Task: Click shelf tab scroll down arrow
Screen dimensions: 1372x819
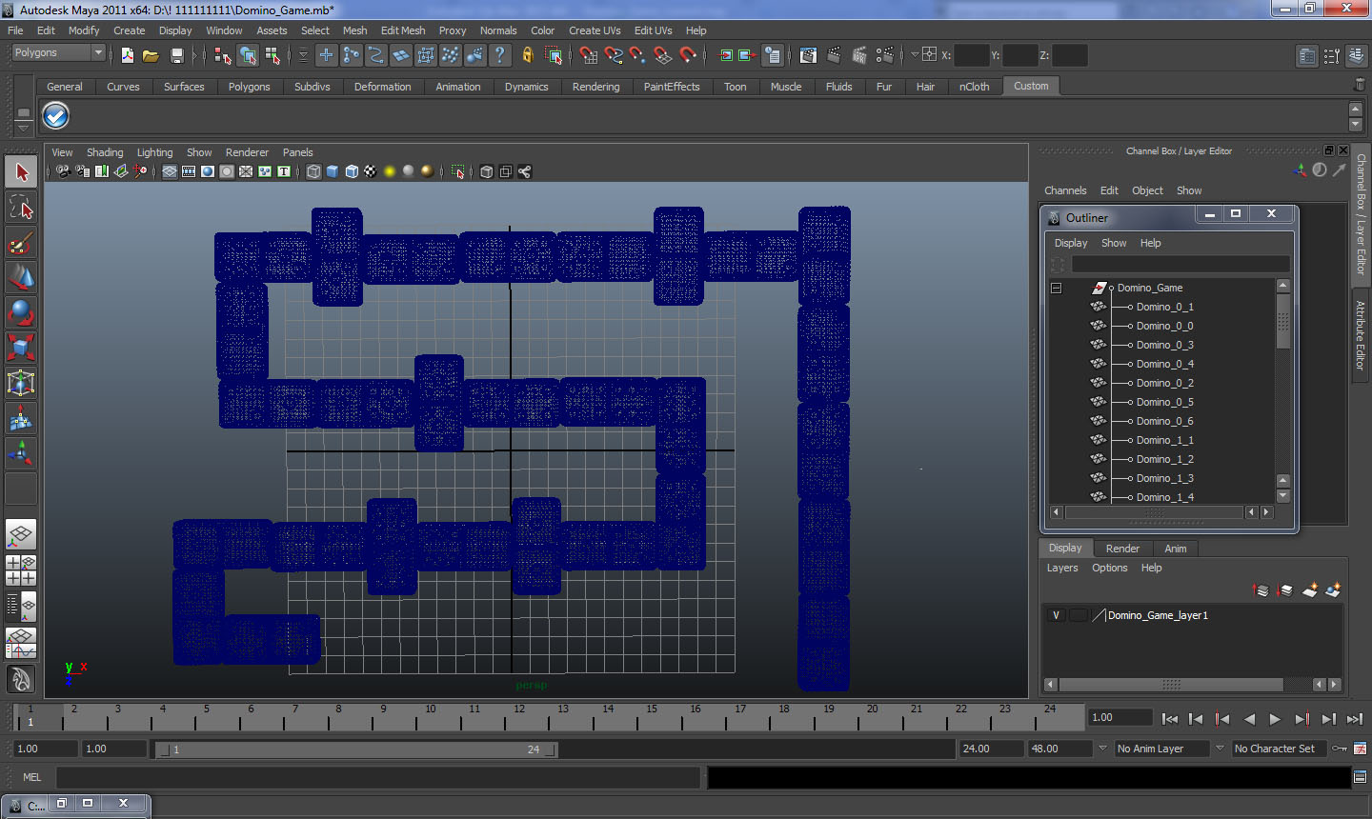Action: point(1356,126)
